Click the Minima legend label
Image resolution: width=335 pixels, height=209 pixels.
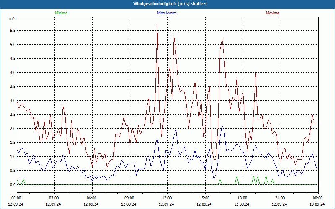61,13
